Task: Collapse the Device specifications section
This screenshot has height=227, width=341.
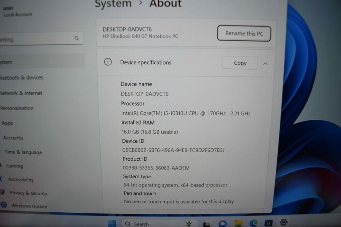Action: [265, 64]
